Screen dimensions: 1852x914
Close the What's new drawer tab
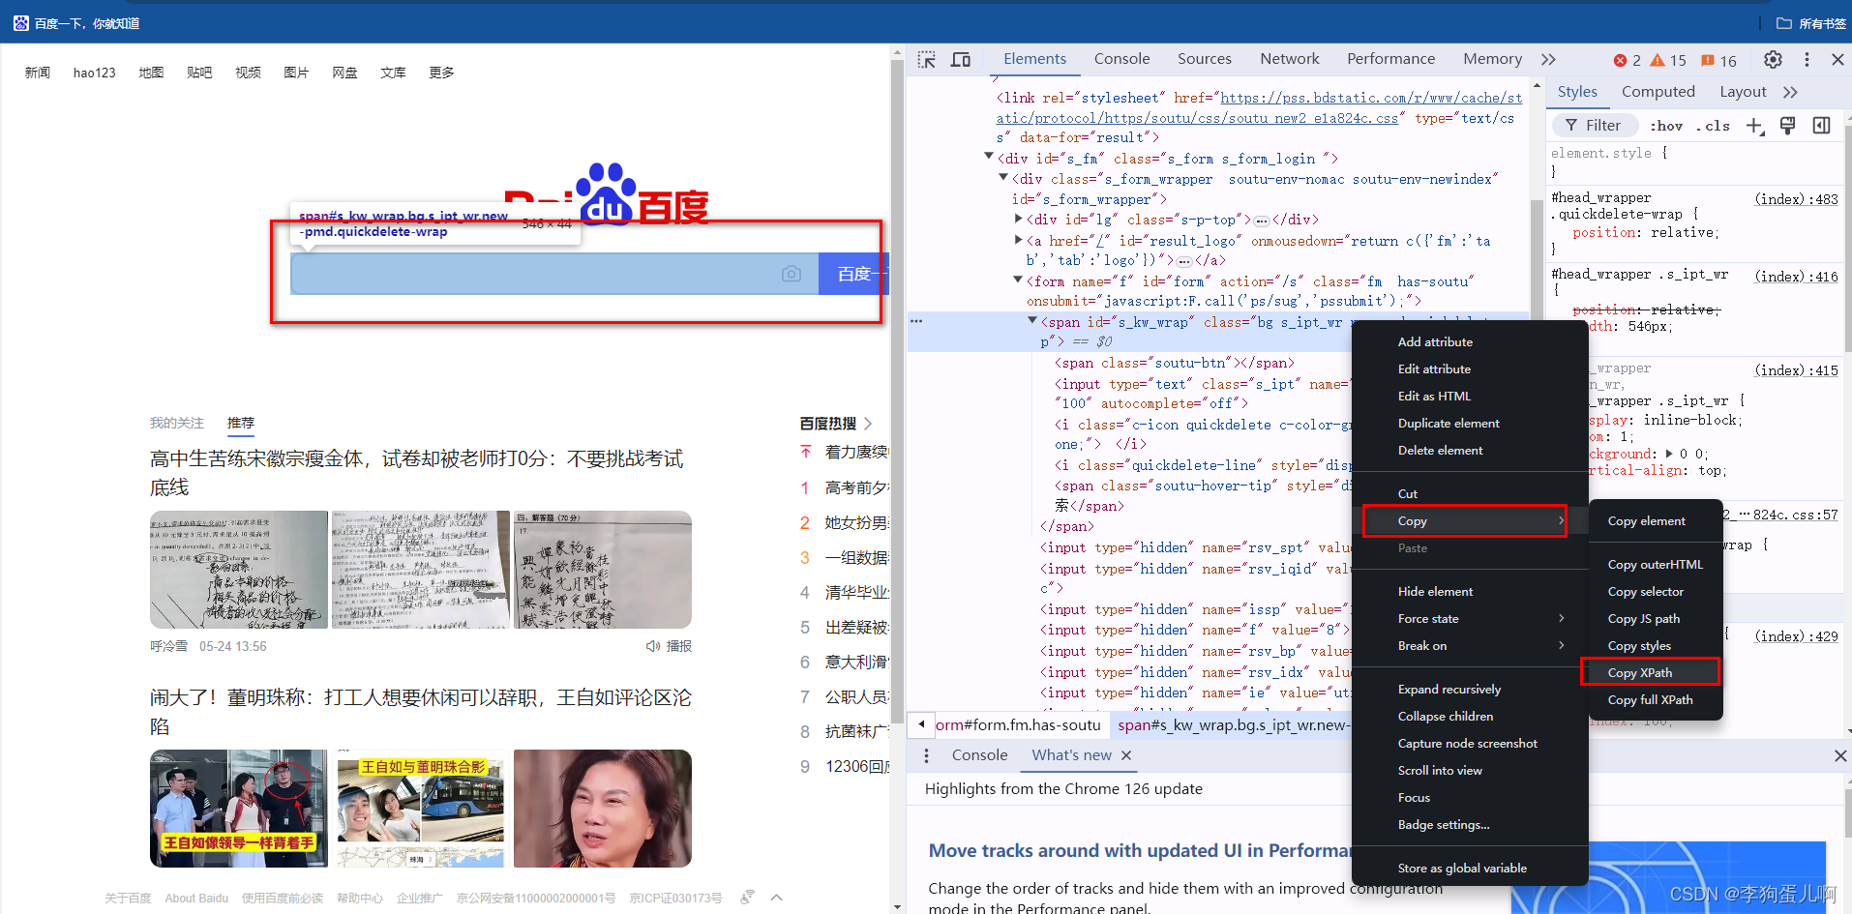point(1126,755)
